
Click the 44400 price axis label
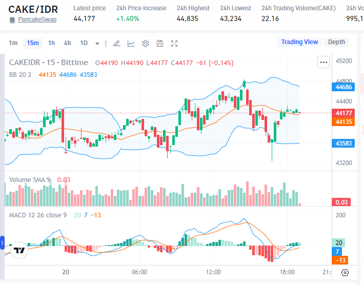(344, 101)
